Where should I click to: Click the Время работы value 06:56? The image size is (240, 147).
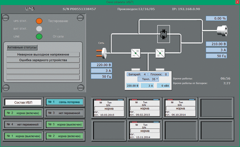pyautogui.click(x=225, y=78)
